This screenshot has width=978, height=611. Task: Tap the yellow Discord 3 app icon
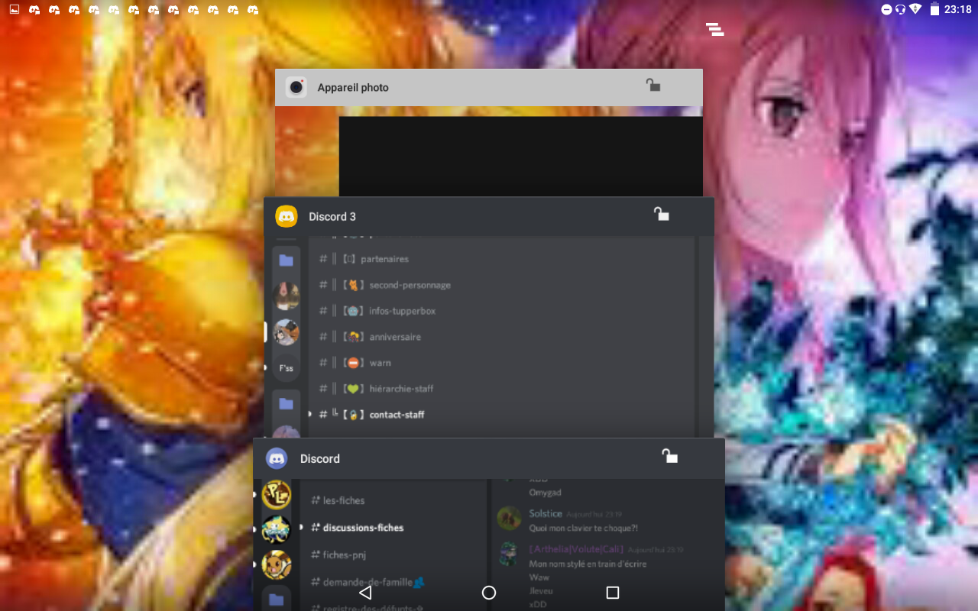point(287,217)
